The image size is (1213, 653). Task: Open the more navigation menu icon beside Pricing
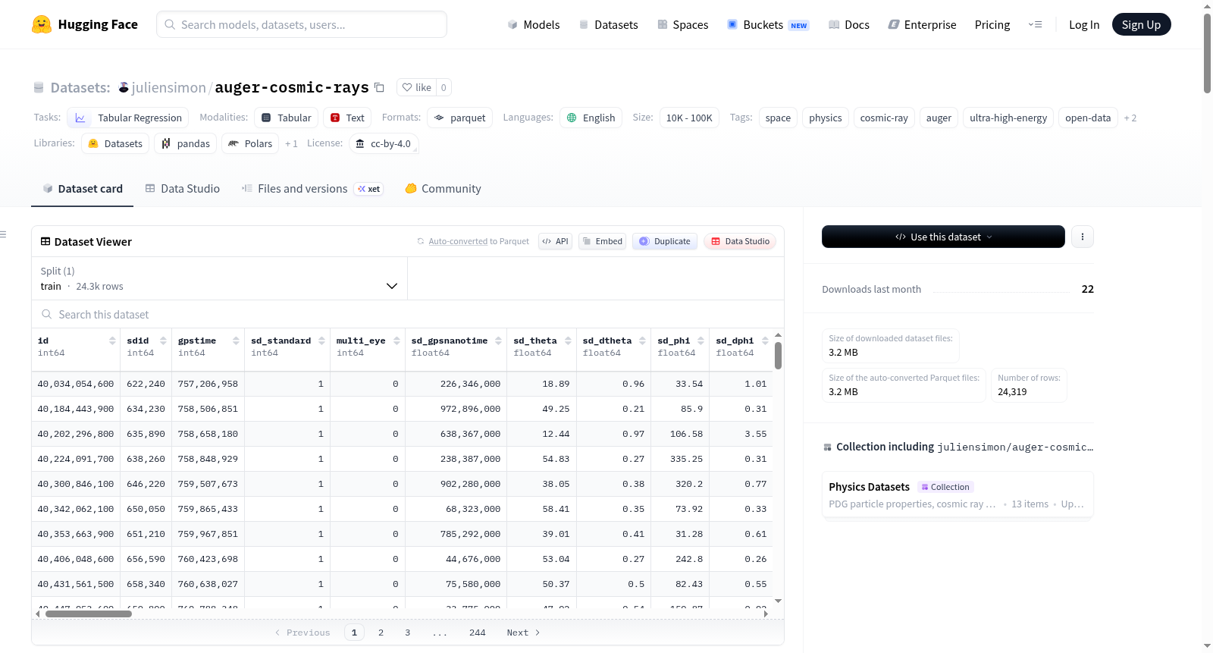coord(1035,24)
